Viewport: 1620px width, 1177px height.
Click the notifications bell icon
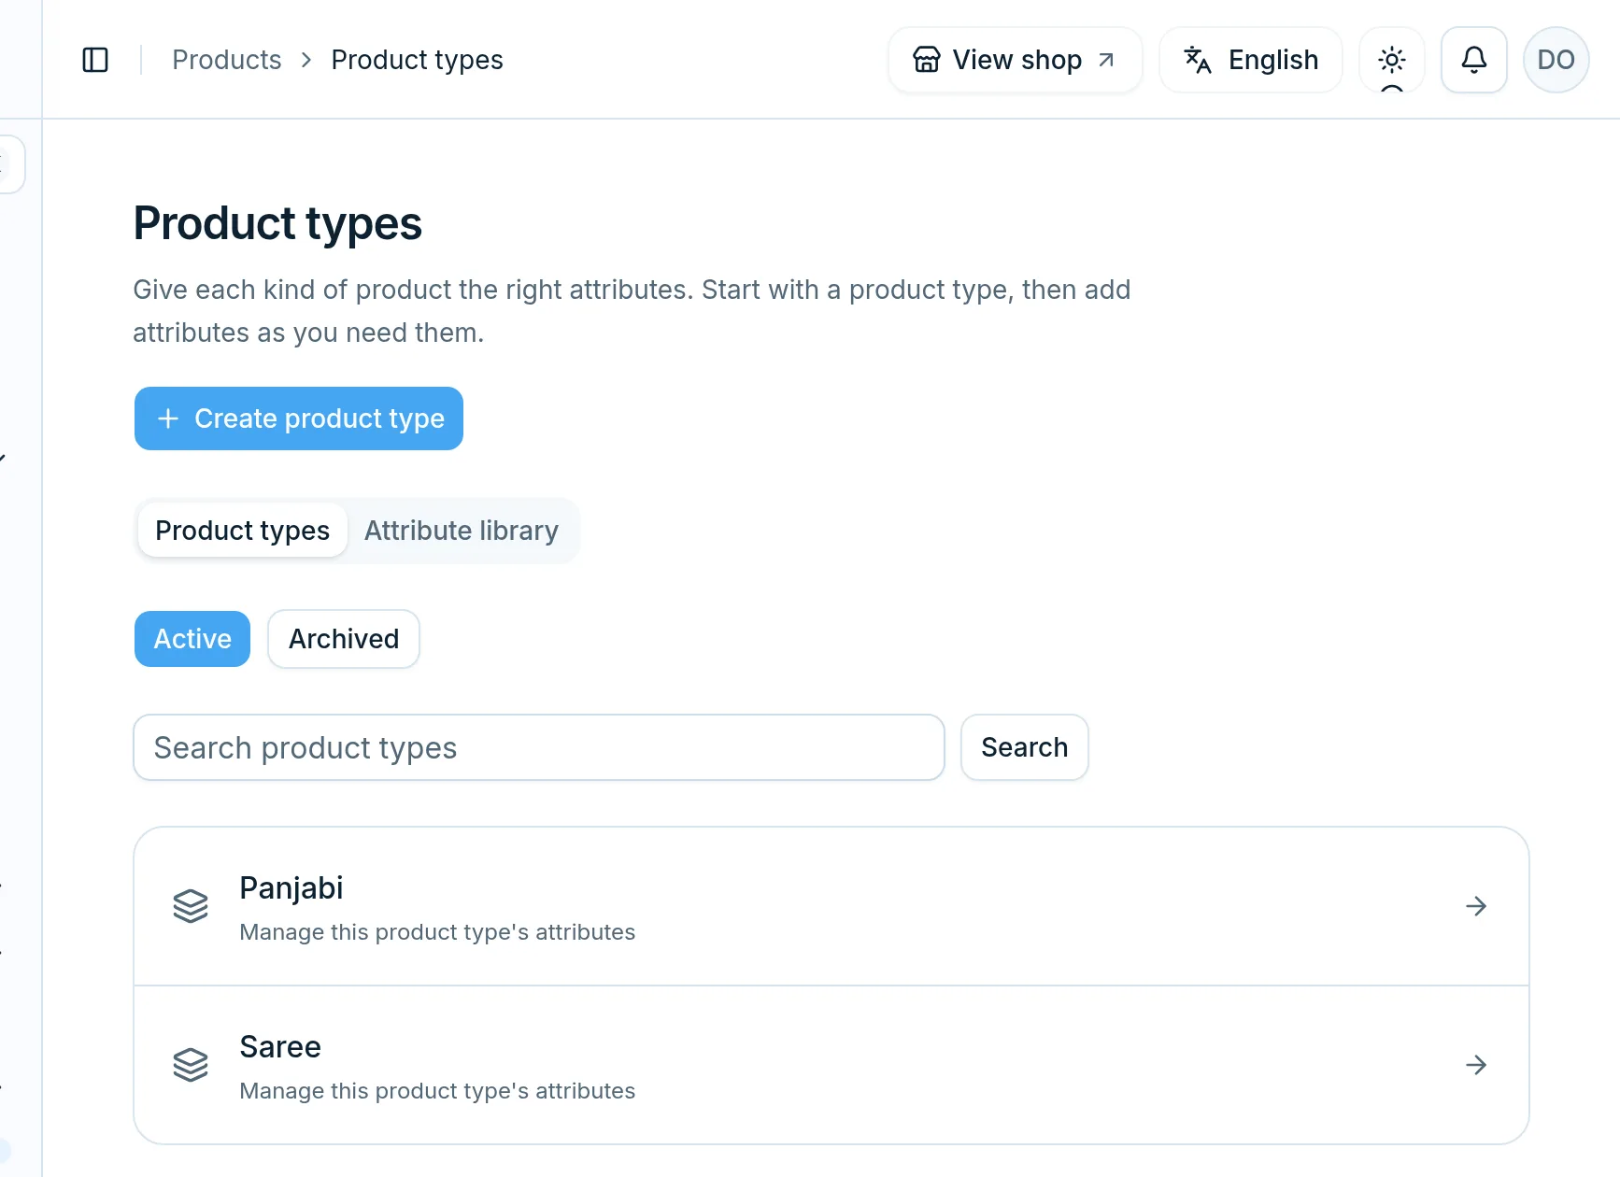(1473, 60)
